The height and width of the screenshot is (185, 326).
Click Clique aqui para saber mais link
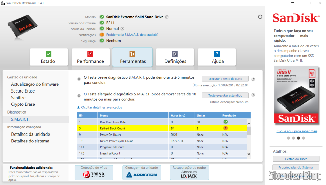[x=297, y=131]
